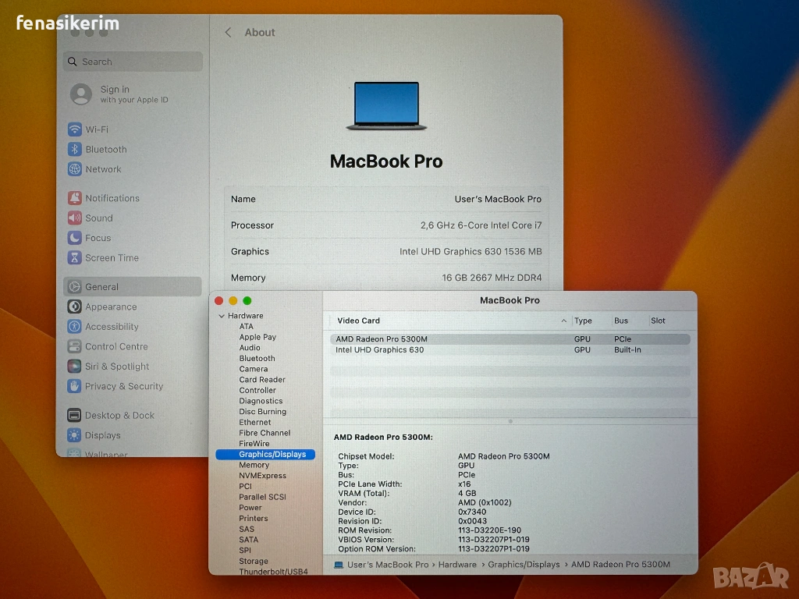Screen dimensions: 799x599
Task: Click Hardware in the bottom path bar
Action: coord(457,565)
